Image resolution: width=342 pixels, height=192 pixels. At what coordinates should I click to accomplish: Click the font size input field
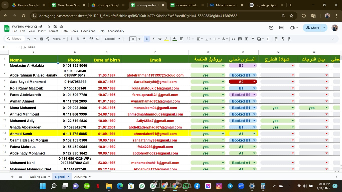click(133, 39)
